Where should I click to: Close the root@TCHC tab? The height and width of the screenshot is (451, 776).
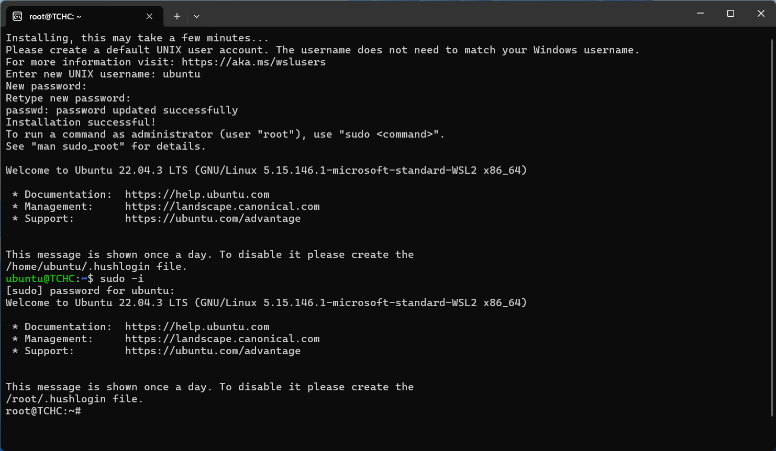pos(149,16)
